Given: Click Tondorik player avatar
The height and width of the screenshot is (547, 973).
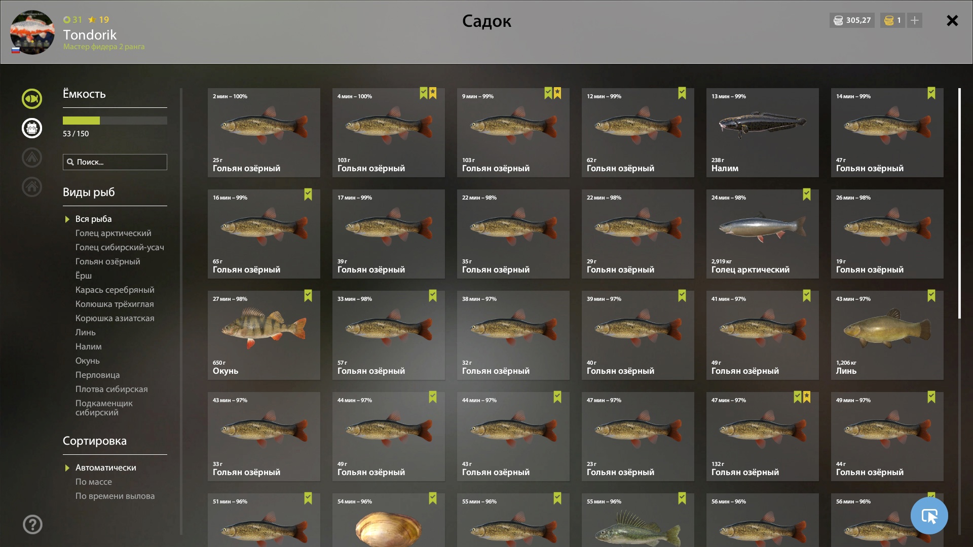Looking at the screenshot, I should pyautogui.click(x=32, y=32).
